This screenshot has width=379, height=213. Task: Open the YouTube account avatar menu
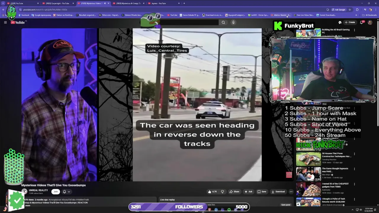[370, 22]
